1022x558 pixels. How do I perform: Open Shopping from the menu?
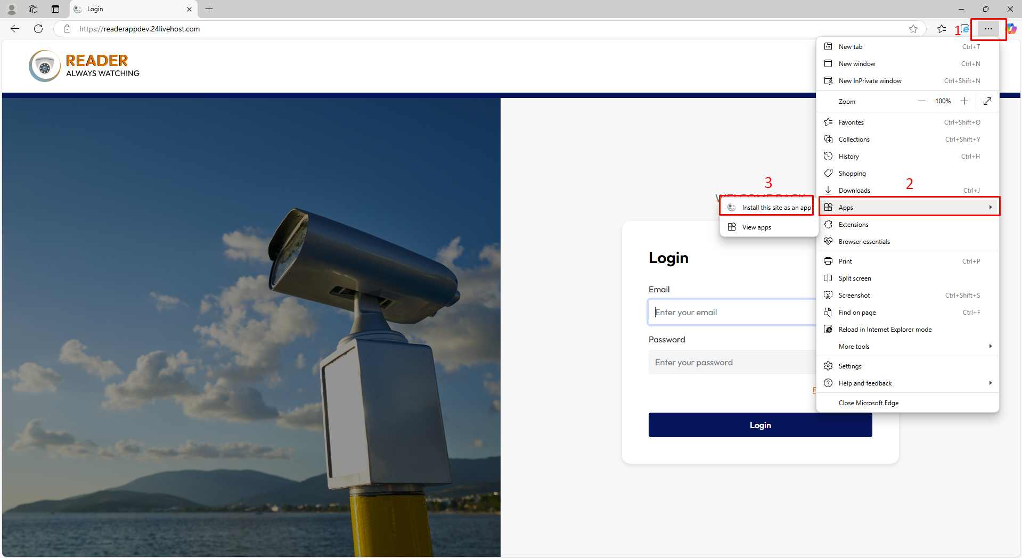tap(907, 174)
